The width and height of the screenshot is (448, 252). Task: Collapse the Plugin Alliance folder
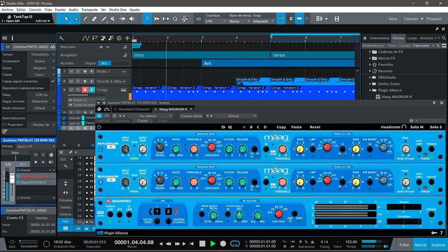(x=370, y=90)
